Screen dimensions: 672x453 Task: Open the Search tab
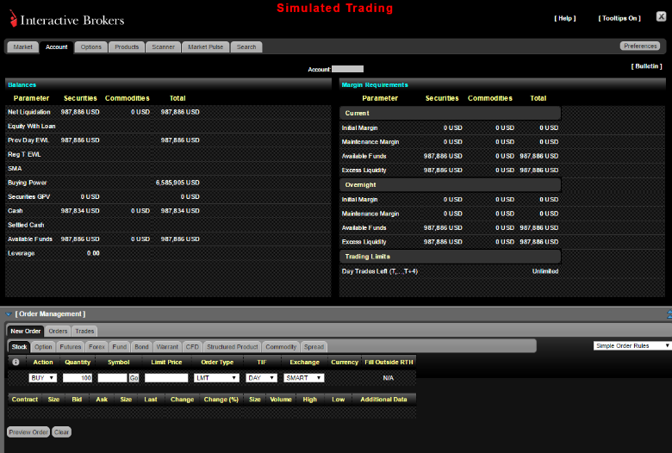point(246,47)
